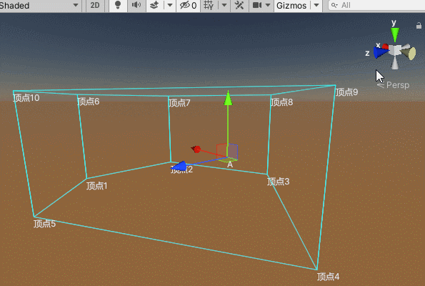Toggle scene audio speaker icon
Image resolution: width=425 pixels, height=286 pixels.
click(x=136, y=5)
